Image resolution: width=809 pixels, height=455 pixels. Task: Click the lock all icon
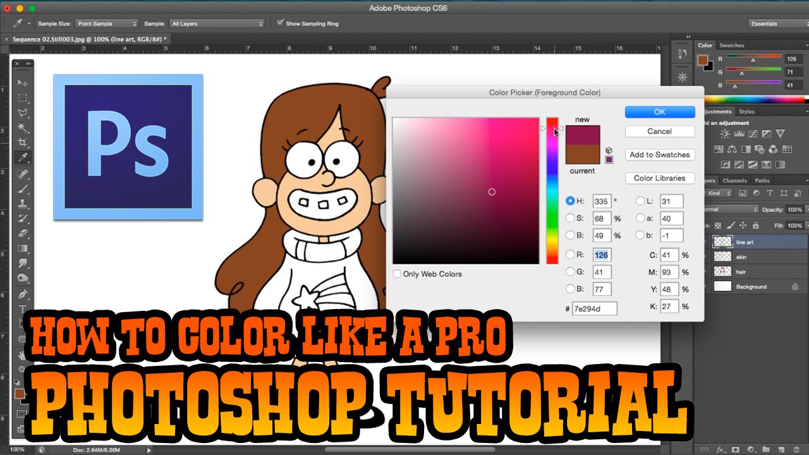coord(755,225)
